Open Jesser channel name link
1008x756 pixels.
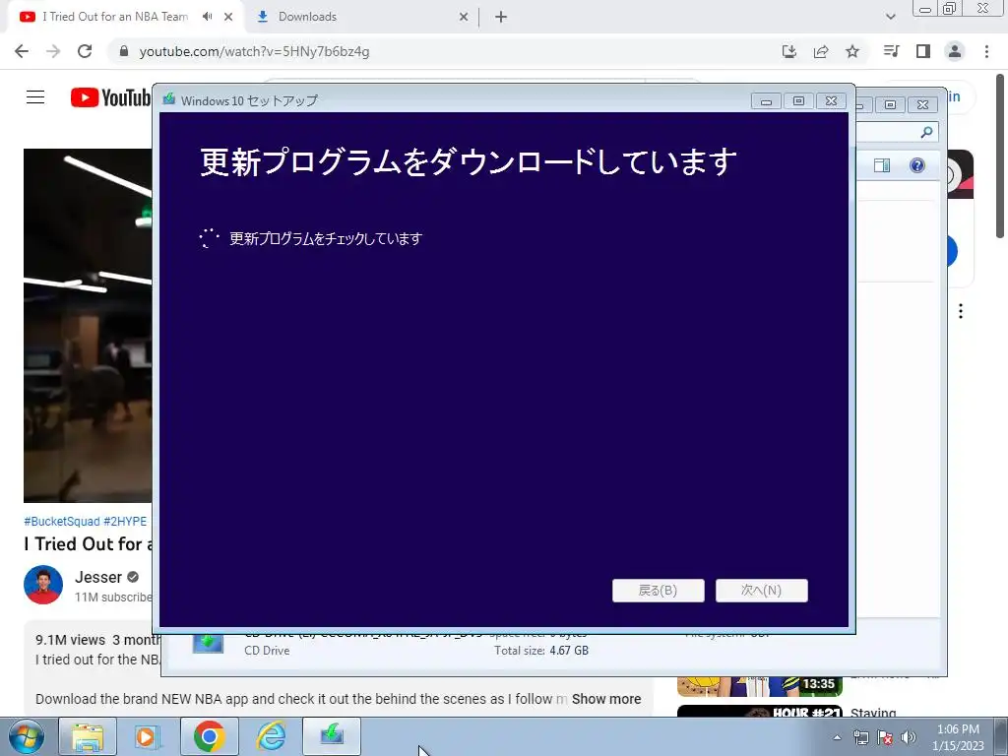pos(98,577)
